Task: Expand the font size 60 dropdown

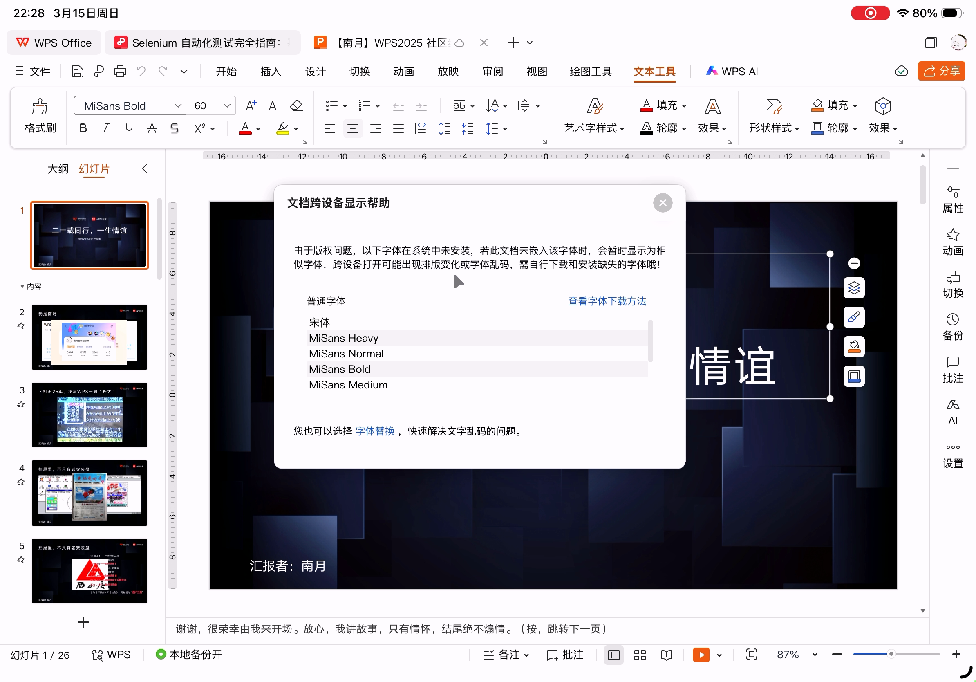Action: (227, 105)
